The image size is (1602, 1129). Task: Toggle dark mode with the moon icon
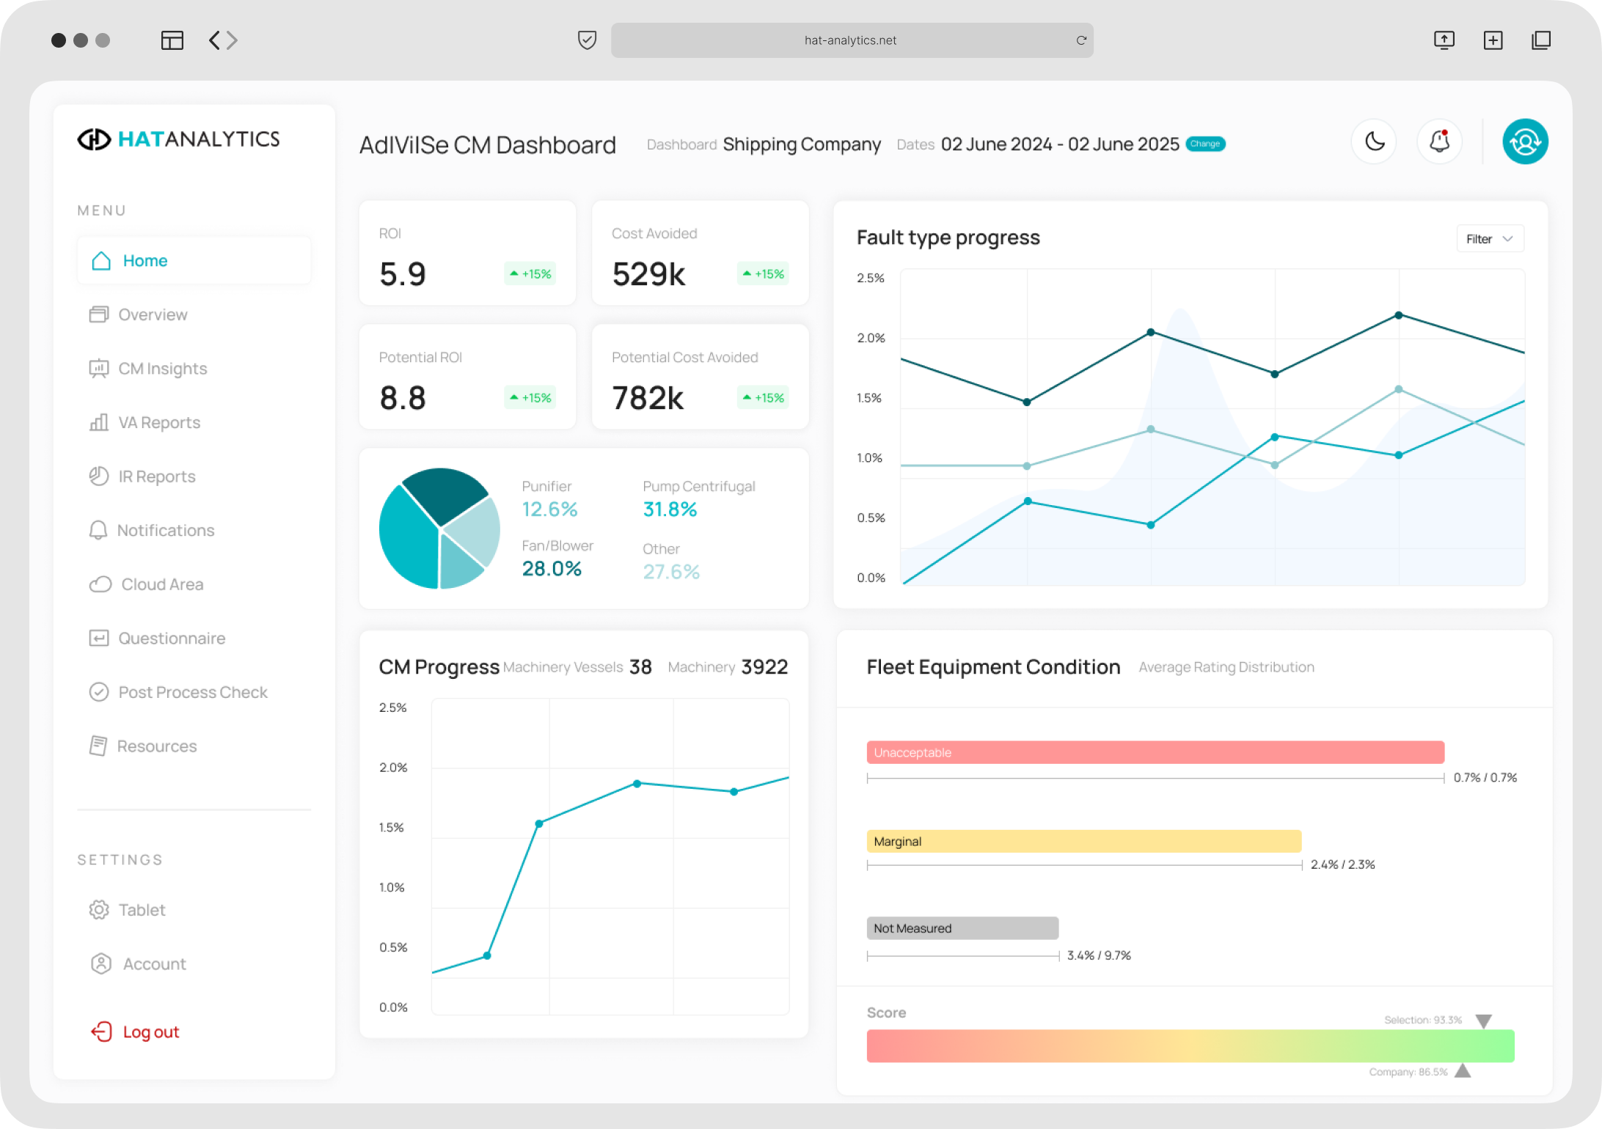click(1374, 141)
